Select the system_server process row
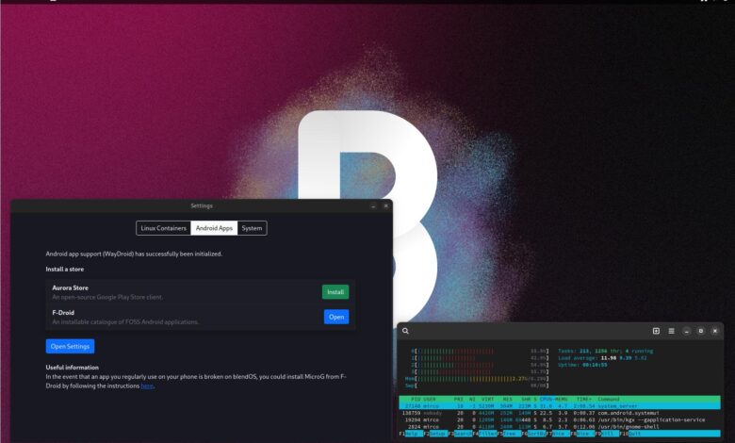 (x=560, y=406)
